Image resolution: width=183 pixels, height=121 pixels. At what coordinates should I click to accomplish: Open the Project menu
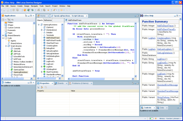click(55, 6)
